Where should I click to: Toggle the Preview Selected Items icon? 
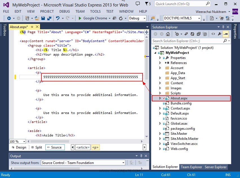tap(226, 34)
